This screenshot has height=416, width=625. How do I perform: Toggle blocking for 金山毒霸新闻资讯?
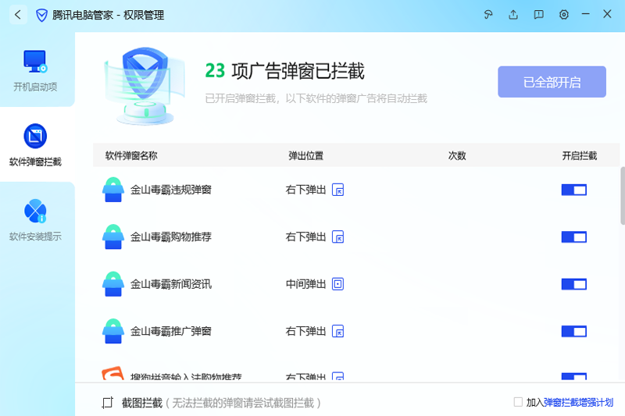(x=574, y=284)
